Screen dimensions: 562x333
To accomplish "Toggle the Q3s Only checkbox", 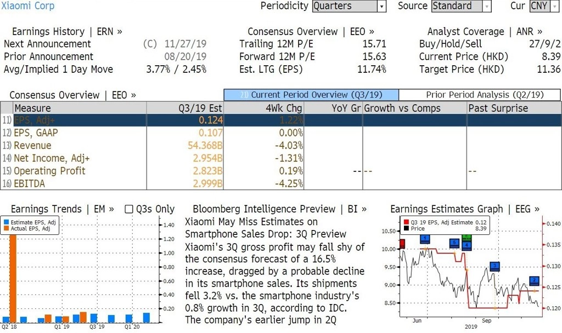I will 128,209.
